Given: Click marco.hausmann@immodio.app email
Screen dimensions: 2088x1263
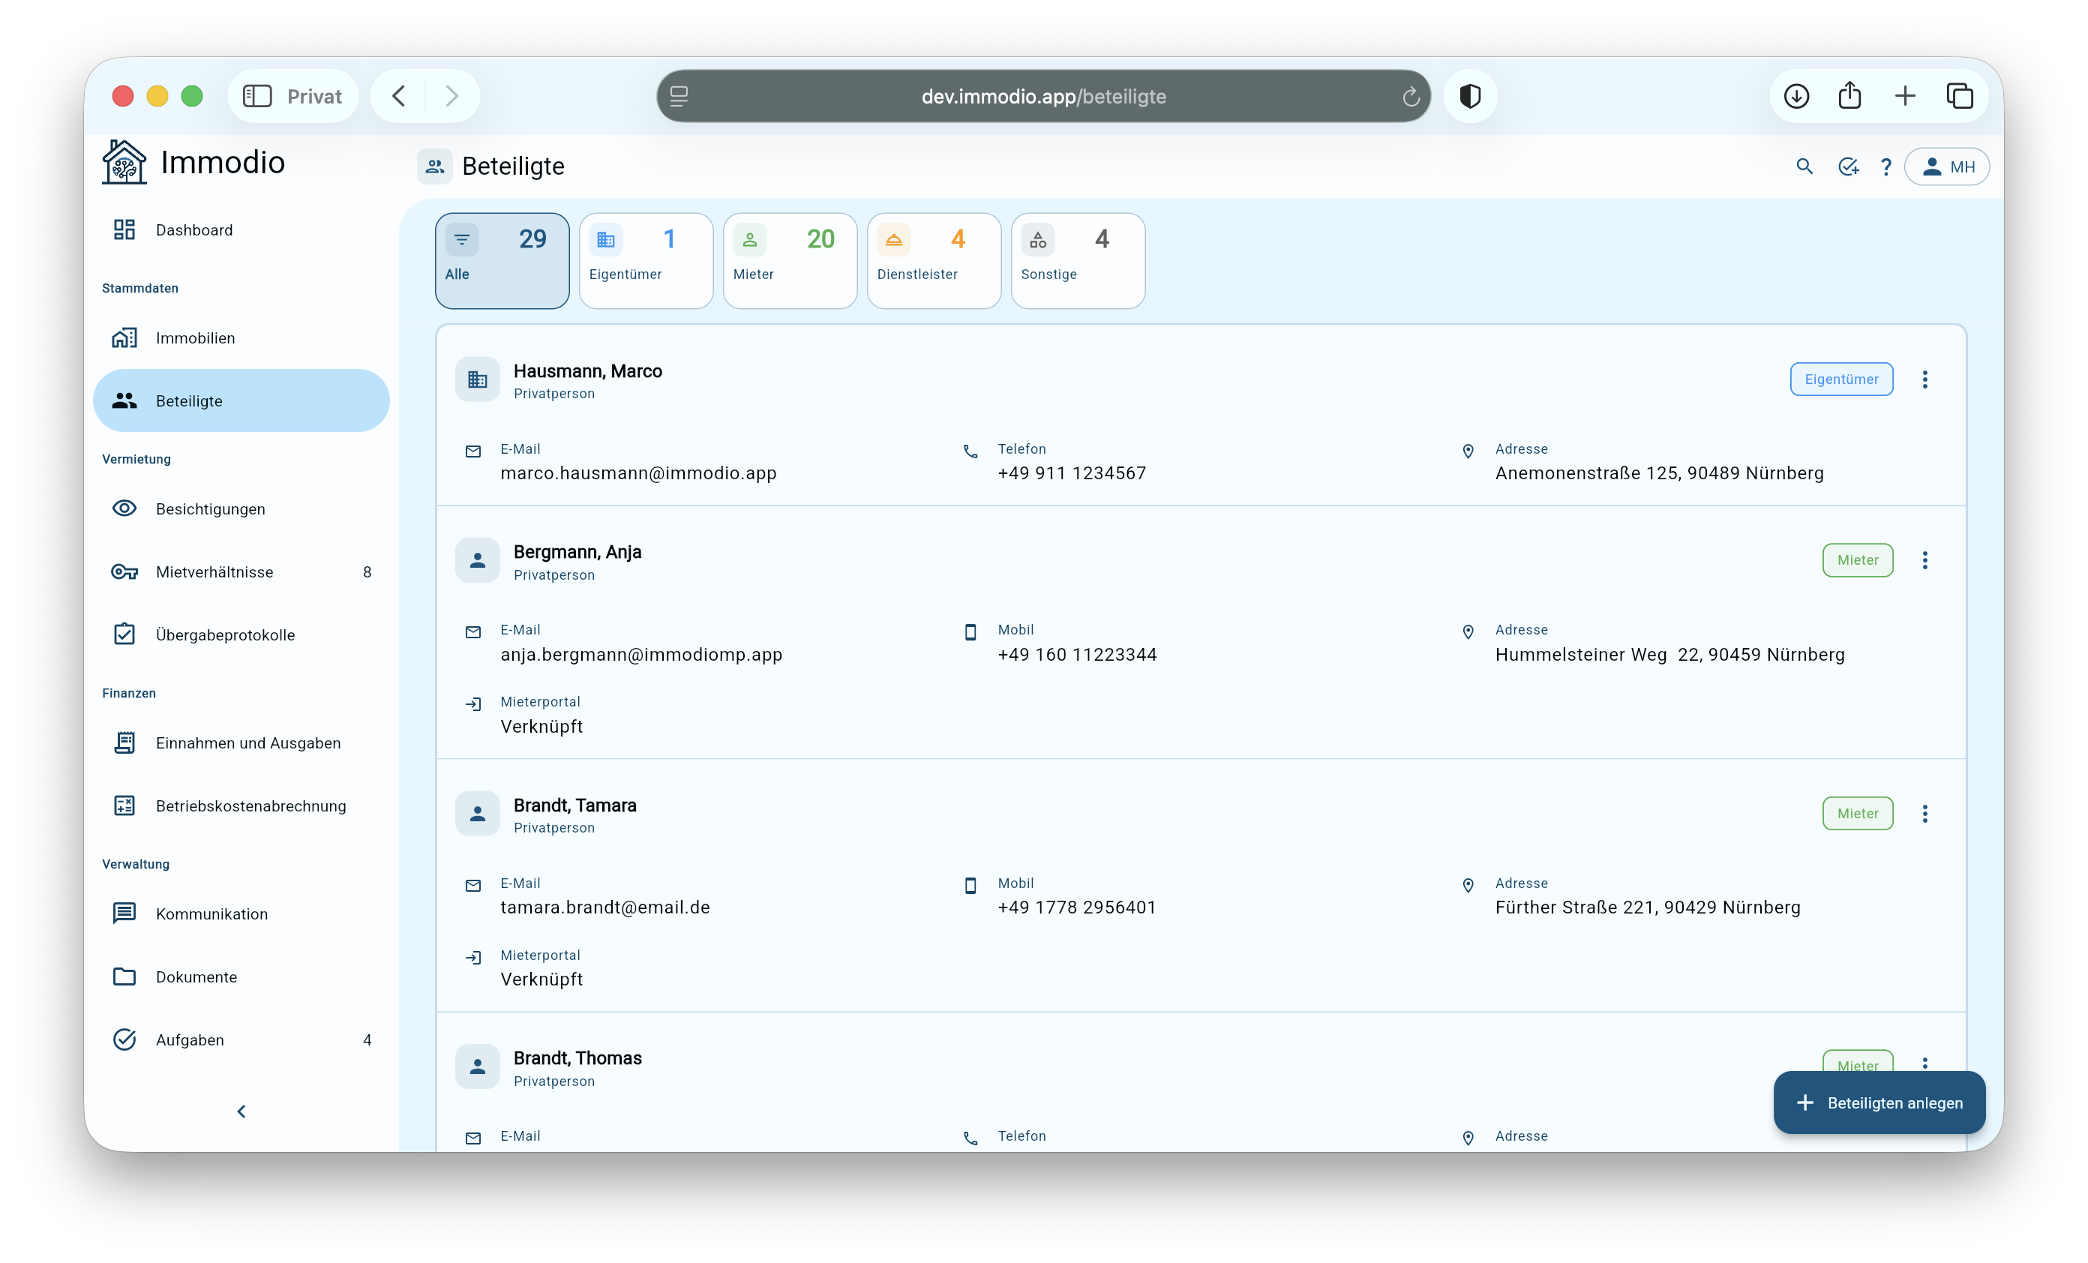Looking at the screenshot, I should pyautogui.click(x=638, y=473).
